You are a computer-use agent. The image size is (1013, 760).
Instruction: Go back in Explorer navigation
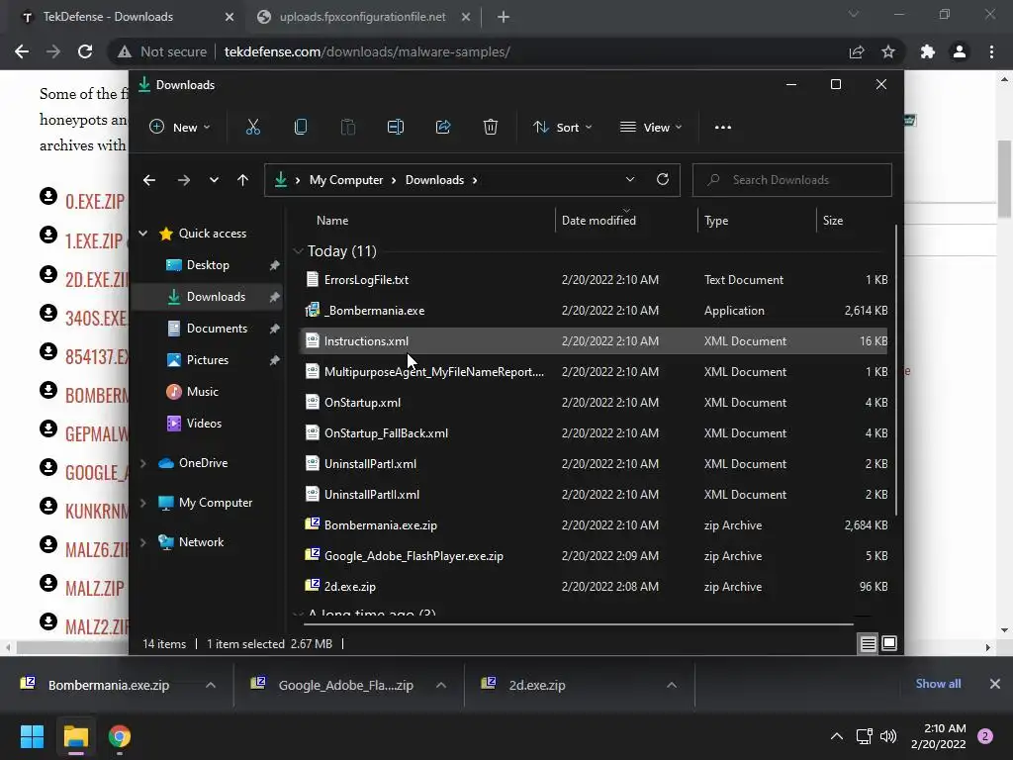[x=149, y=180]
